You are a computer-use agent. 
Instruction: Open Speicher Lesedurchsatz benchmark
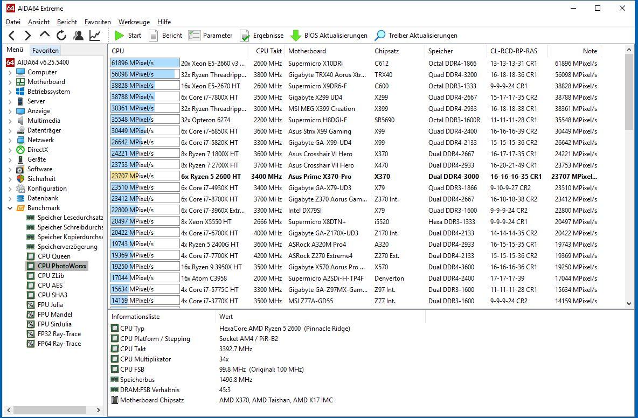(x=64, y=218)
